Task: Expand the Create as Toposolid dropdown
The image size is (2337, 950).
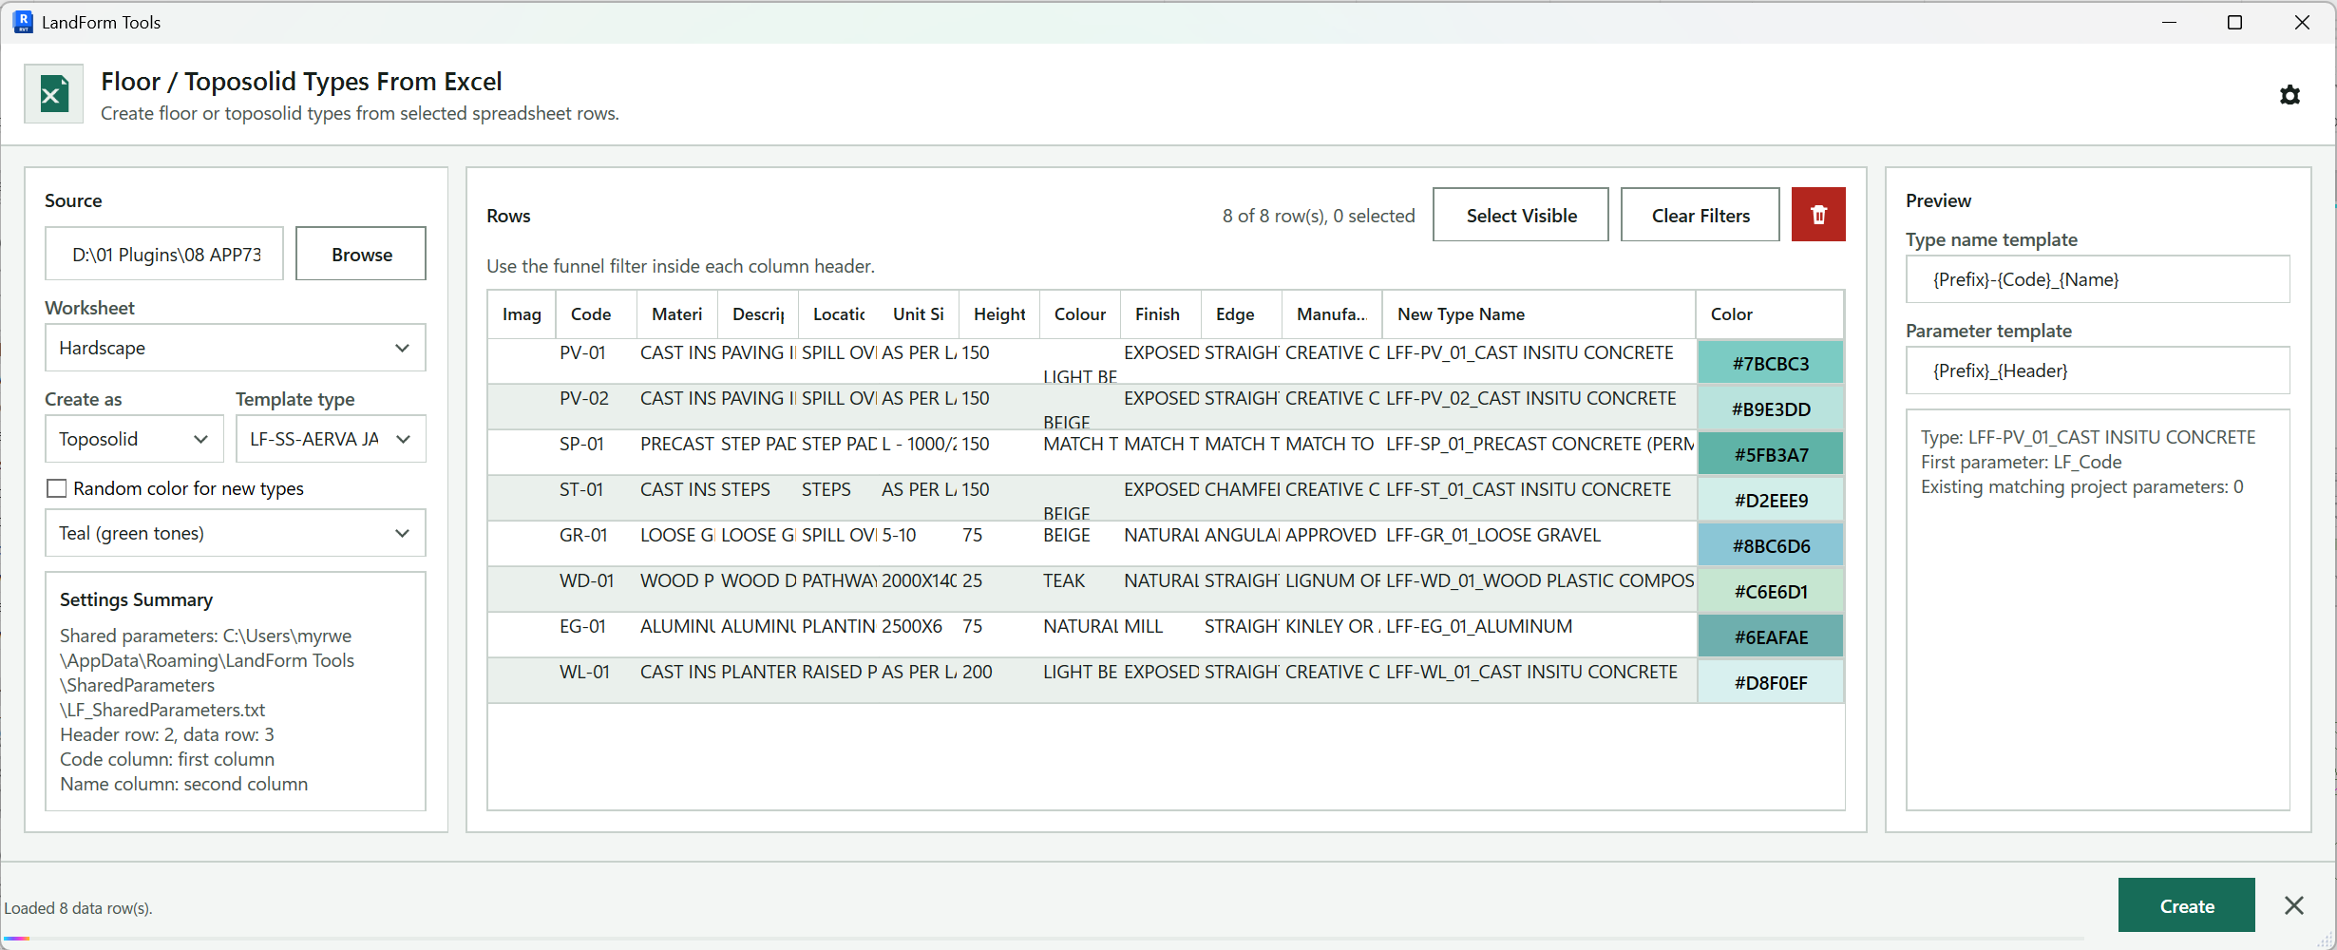Action: tap(134, 439)
